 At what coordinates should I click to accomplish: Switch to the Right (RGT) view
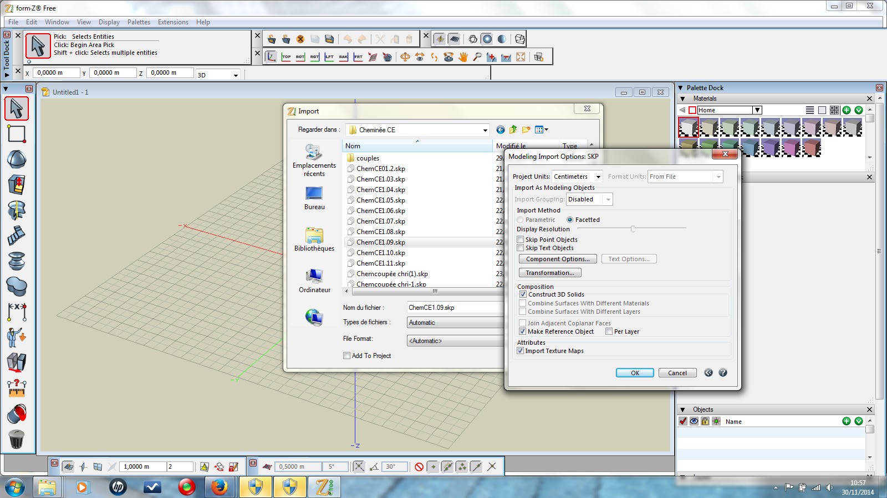point(315,57)
